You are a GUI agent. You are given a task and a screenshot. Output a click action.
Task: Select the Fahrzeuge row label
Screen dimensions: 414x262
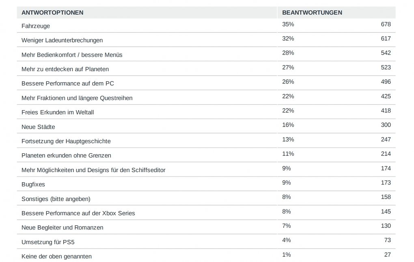(x=36, y=26)
